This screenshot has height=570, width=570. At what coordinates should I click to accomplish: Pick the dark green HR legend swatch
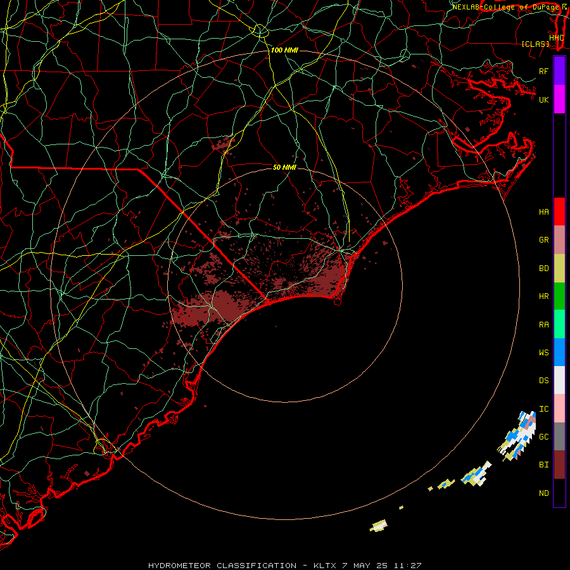point(559,296)
